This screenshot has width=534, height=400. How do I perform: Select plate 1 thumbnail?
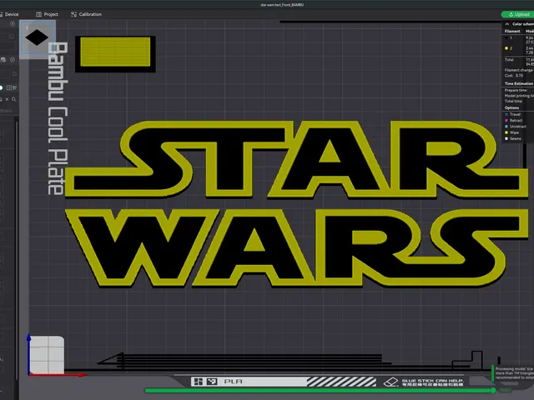pyautogui.click(x=37, y=37)
